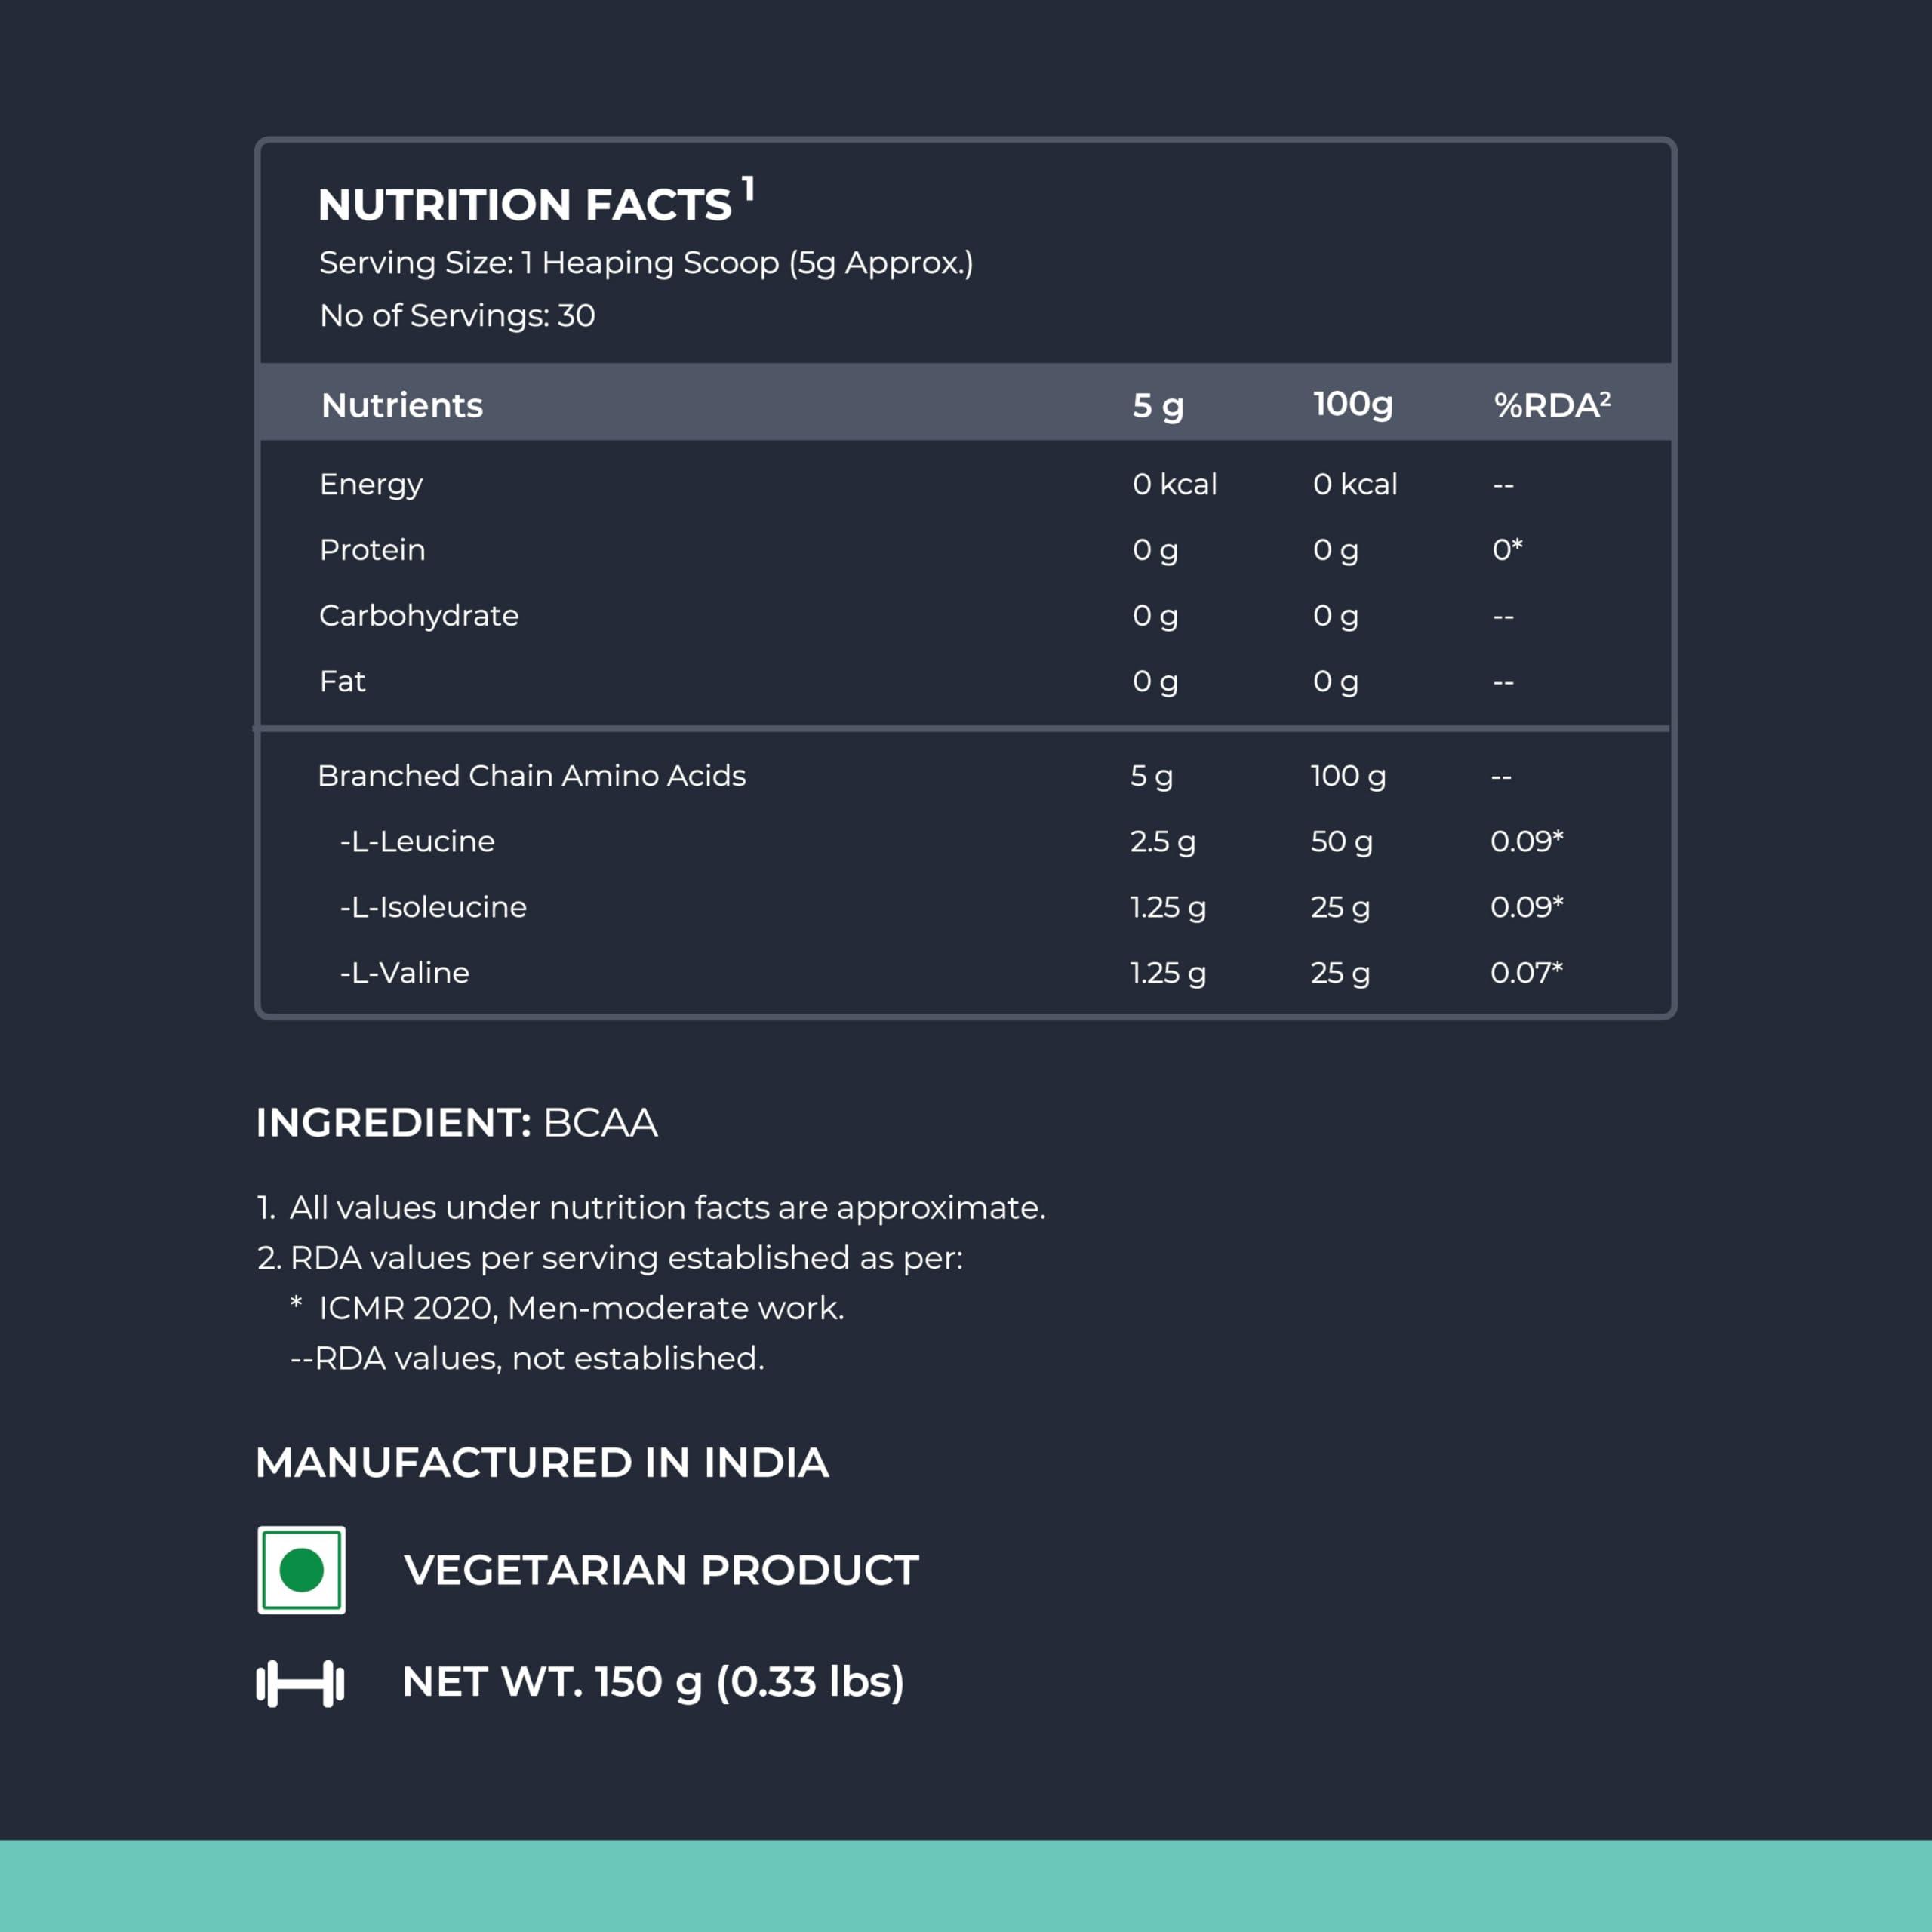Select the Carbohydrate row label

tap(419, 615)
